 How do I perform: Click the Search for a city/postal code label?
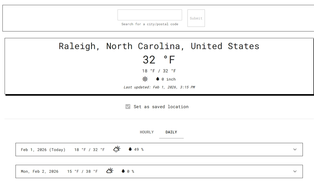click(x=149, y=24)
